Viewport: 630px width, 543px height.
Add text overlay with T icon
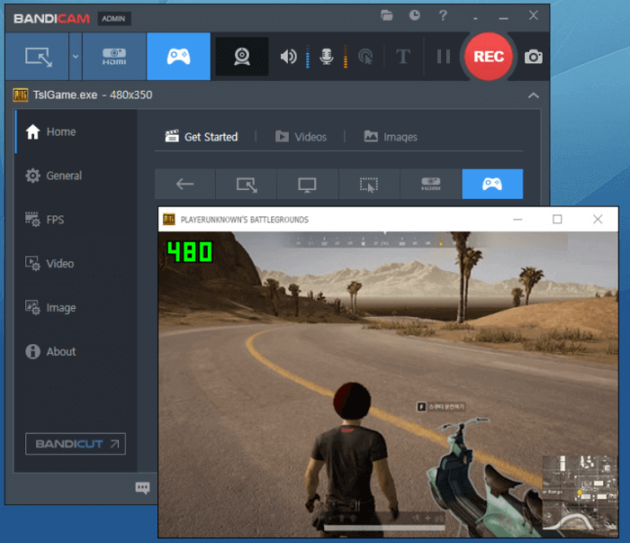tap(403, 57)
